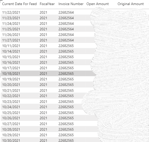This screenshot has height=142, width=149.
Task: Select date cell 10/16/2021
Action: pyautogui.click(x=11, y=62)
